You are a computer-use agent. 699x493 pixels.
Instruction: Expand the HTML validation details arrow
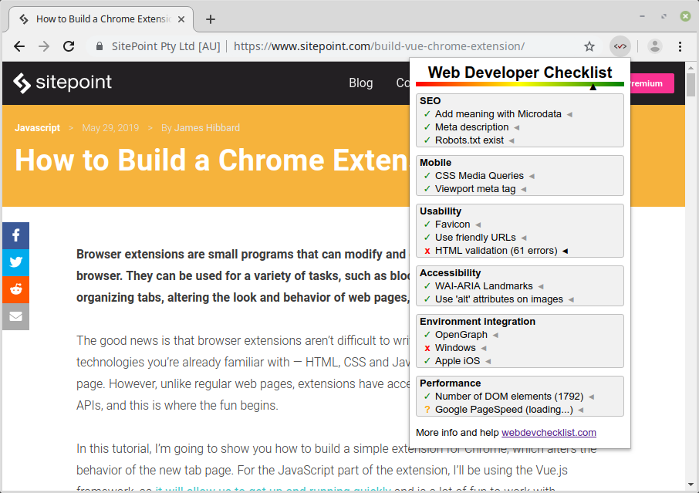tap(565, 251)
